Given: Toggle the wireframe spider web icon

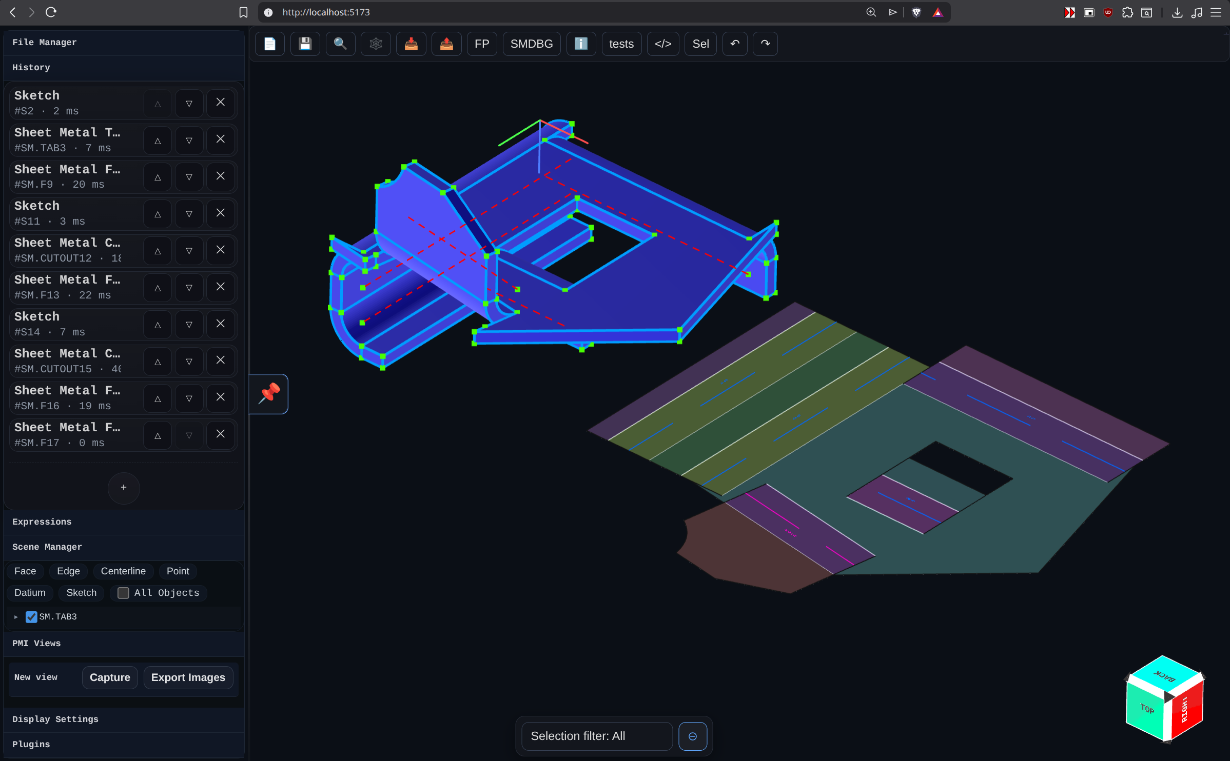Looking at the screenshot, I should click(376, 44).
